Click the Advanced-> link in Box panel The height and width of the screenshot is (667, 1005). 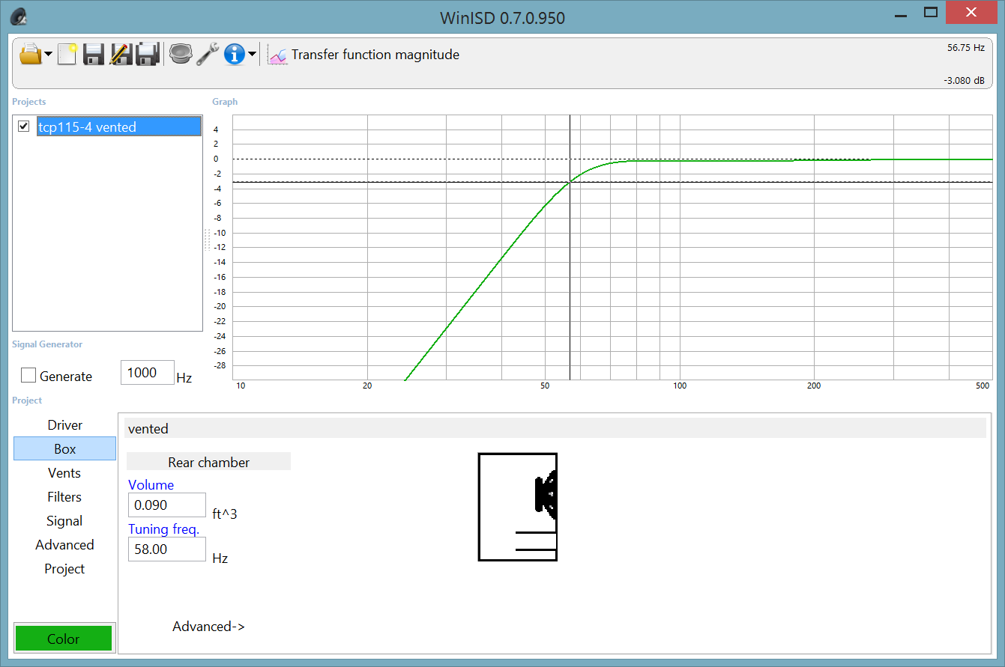(x=208, y=627)
